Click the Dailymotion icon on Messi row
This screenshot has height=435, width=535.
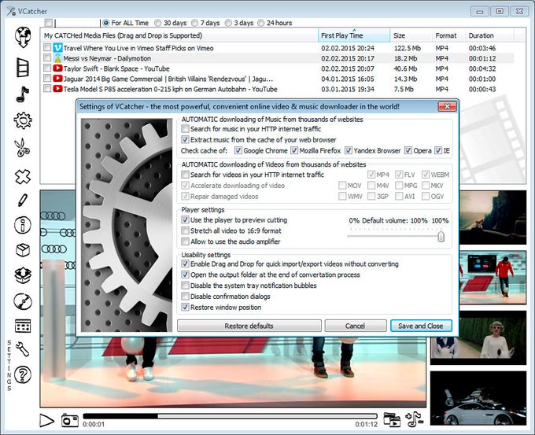pyautogui.click(x=57, y=58)
